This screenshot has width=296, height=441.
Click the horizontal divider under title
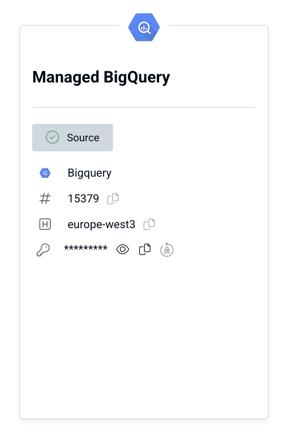pos(144,107)
